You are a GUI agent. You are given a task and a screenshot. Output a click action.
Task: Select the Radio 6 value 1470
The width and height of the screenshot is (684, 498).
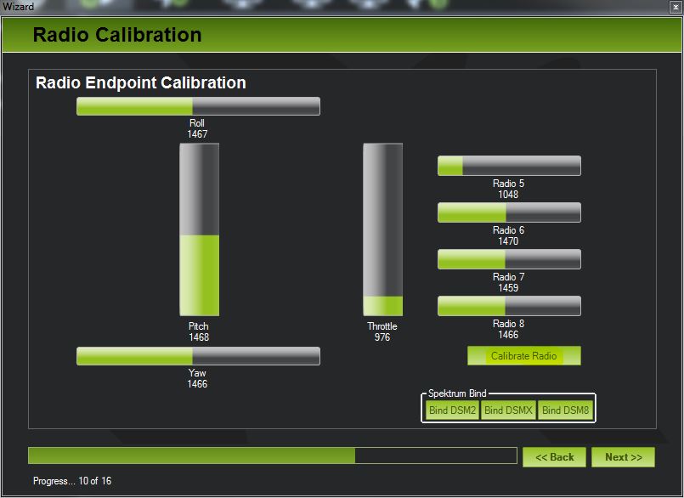(508, 241)
